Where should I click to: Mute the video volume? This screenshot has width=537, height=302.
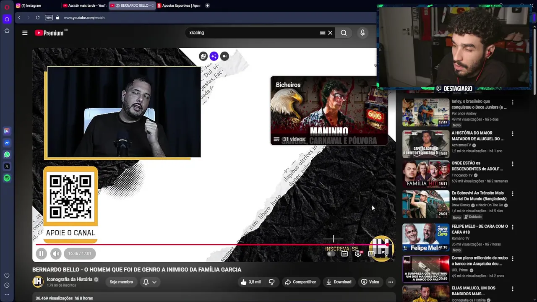(56, 253)
